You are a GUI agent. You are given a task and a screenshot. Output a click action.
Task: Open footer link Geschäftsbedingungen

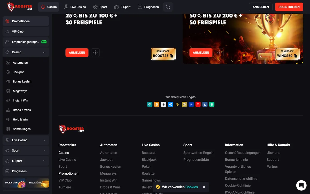click(x=243, y=153)
